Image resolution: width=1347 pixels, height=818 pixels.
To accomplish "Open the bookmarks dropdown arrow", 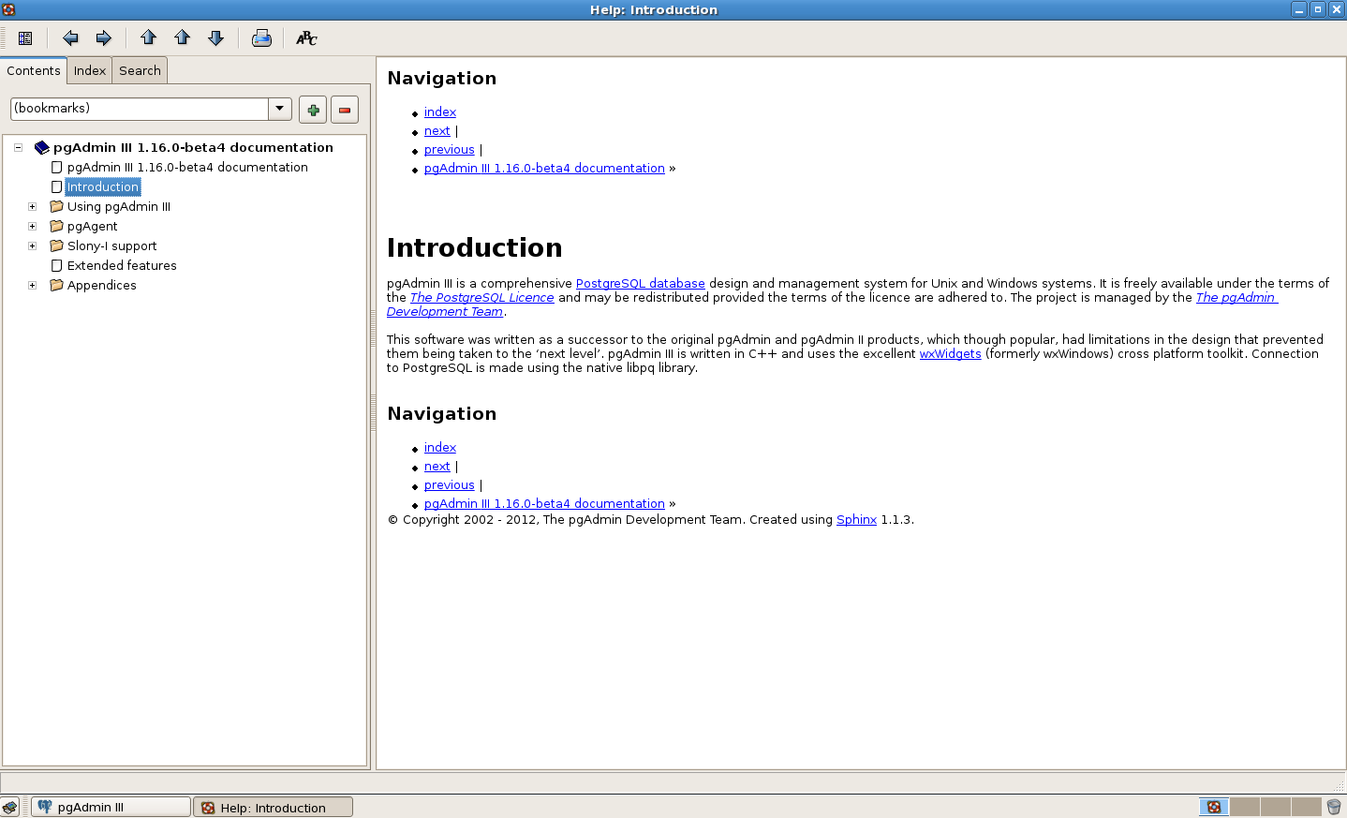I will (x=280, y=109).
